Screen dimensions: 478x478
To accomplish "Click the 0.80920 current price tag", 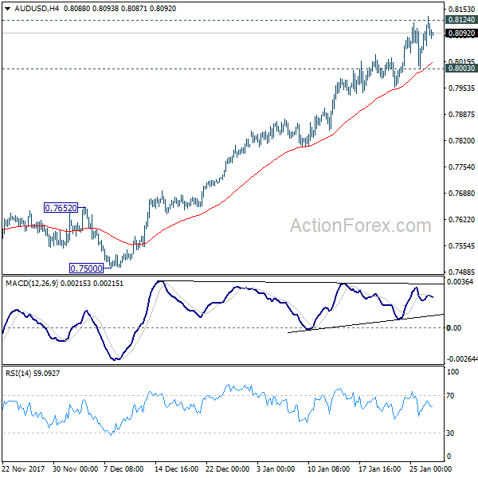I will click(x=461, y=33).
